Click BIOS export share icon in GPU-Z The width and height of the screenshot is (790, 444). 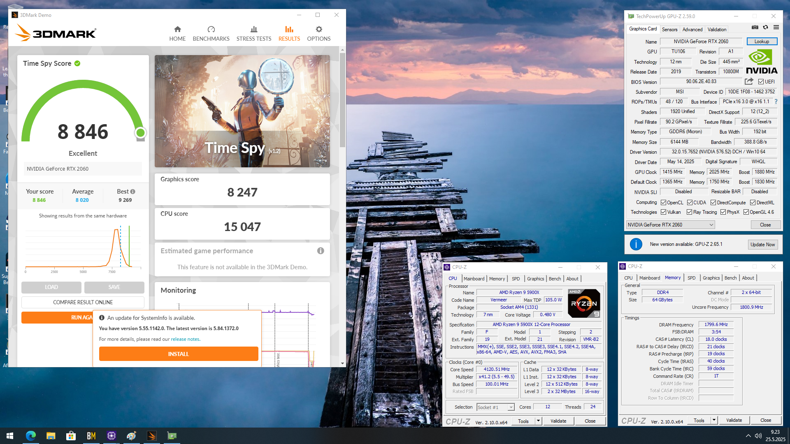[x=749, y=81]
